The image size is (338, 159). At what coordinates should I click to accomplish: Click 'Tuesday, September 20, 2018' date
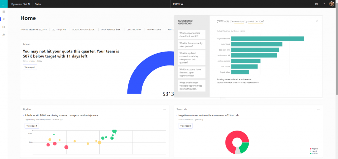tap(33, 29)
